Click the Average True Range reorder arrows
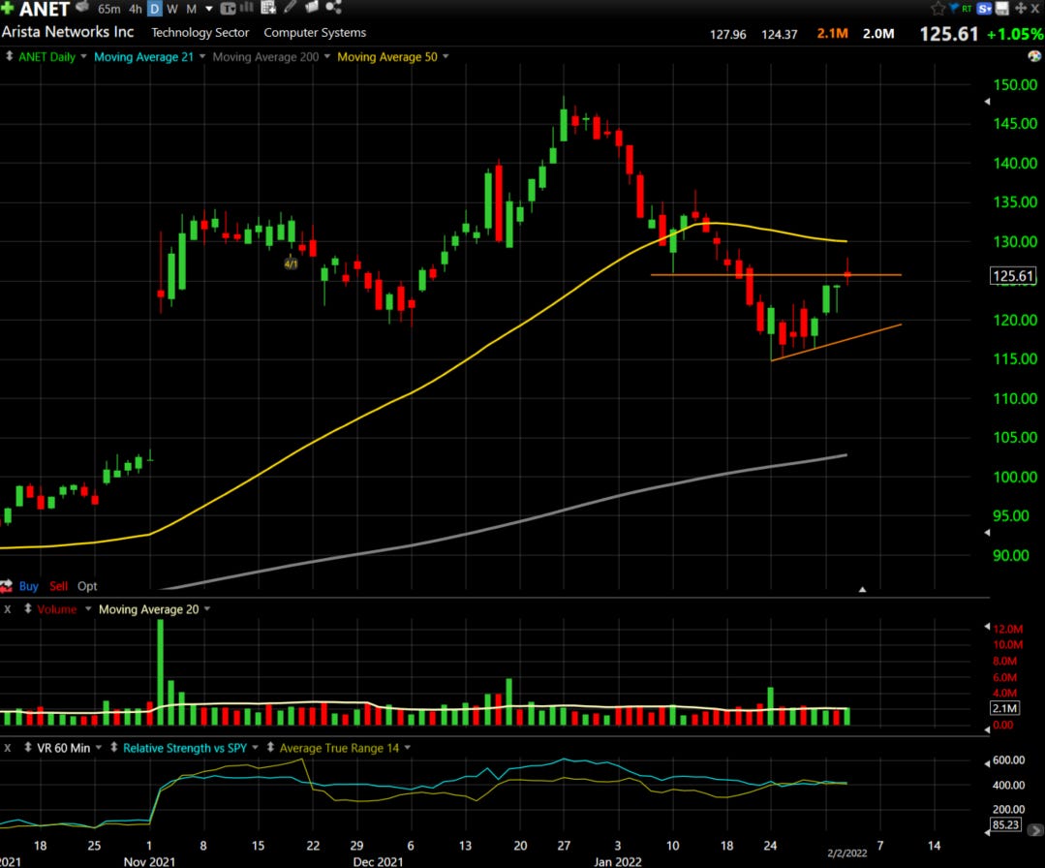The height and width of the screenshot is (868, 1045). (x=270, y=747)
